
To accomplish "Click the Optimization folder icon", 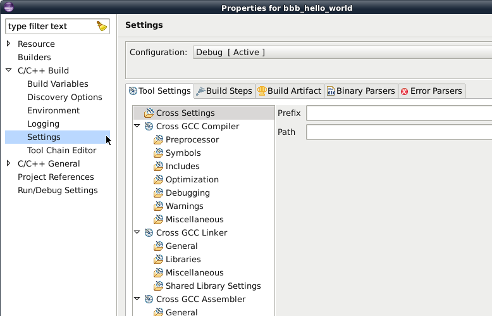I will click(158, 179).
